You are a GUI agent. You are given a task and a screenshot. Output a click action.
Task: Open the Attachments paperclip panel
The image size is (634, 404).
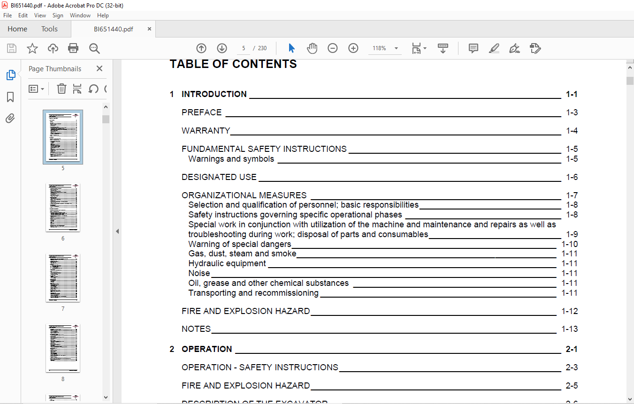(10, 119)
